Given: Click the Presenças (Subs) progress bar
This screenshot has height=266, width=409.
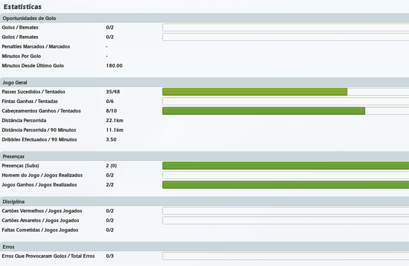Looking at the screenshot, I should coord(285,166).
